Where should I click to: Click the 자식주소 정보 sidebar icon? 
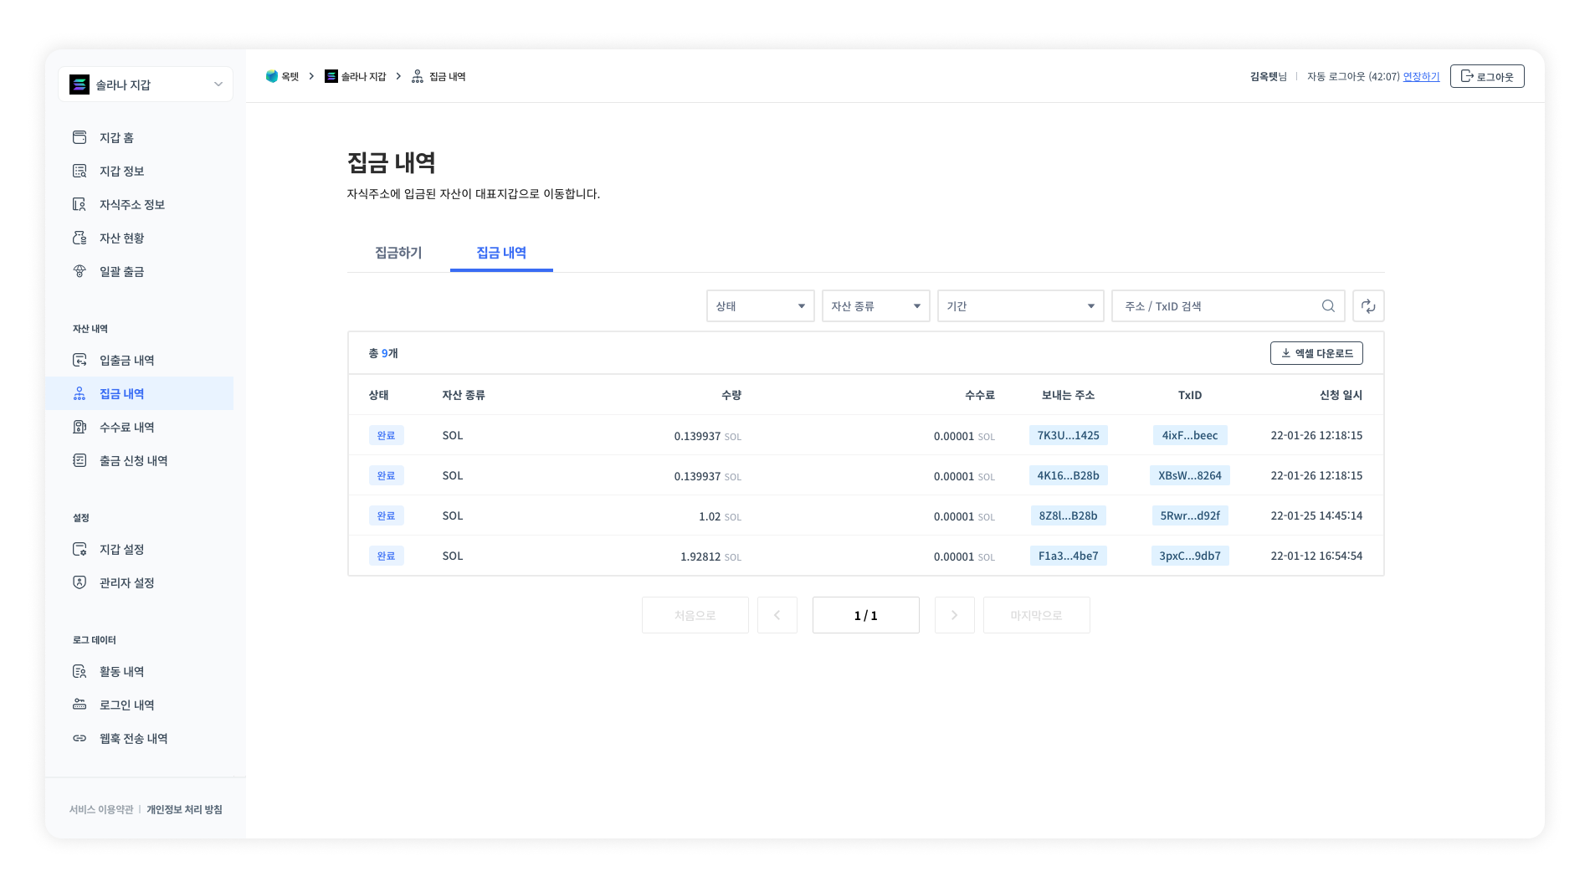(79, 204)
